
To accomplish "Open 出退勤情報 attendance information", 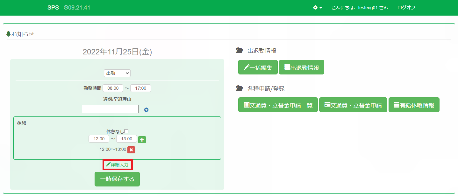I will [x=301, y=67].
